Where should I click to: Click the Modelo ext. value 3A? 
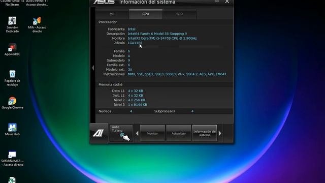pyautogui.click(x=130, y=70)
